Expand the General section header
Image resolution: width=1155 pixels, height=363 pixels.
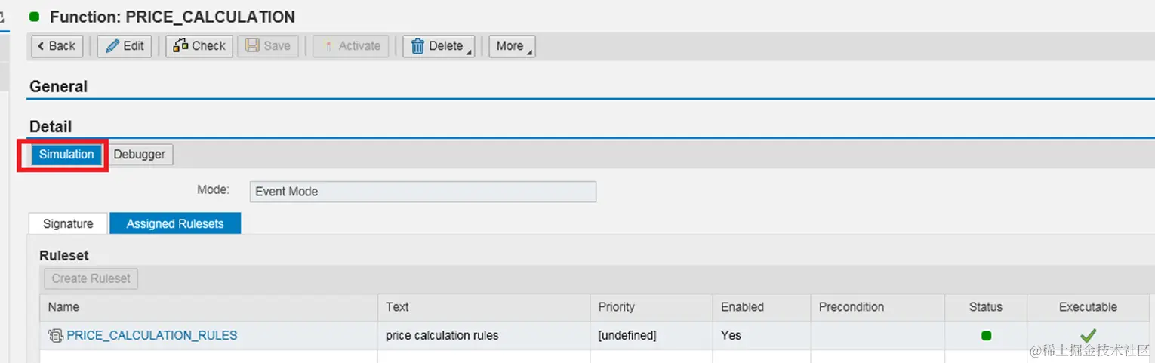58,87
